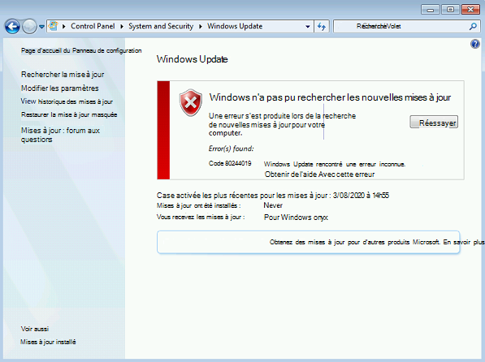Open View historique des mises à jour
Image resolution: width=485 pixels, height=362 pixels.
(67, 101)
